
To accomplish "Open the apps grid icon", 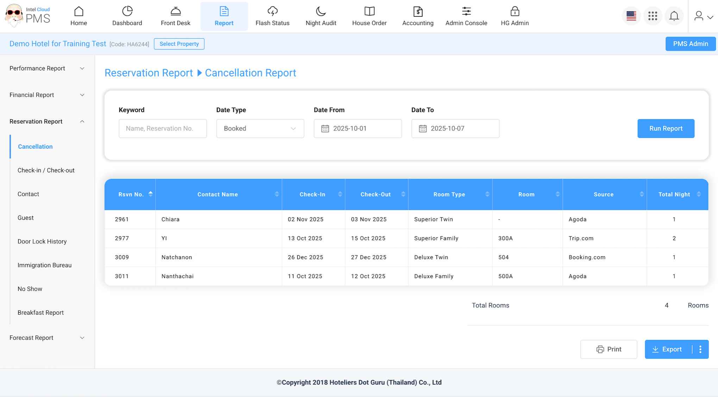I will point(652,16).
